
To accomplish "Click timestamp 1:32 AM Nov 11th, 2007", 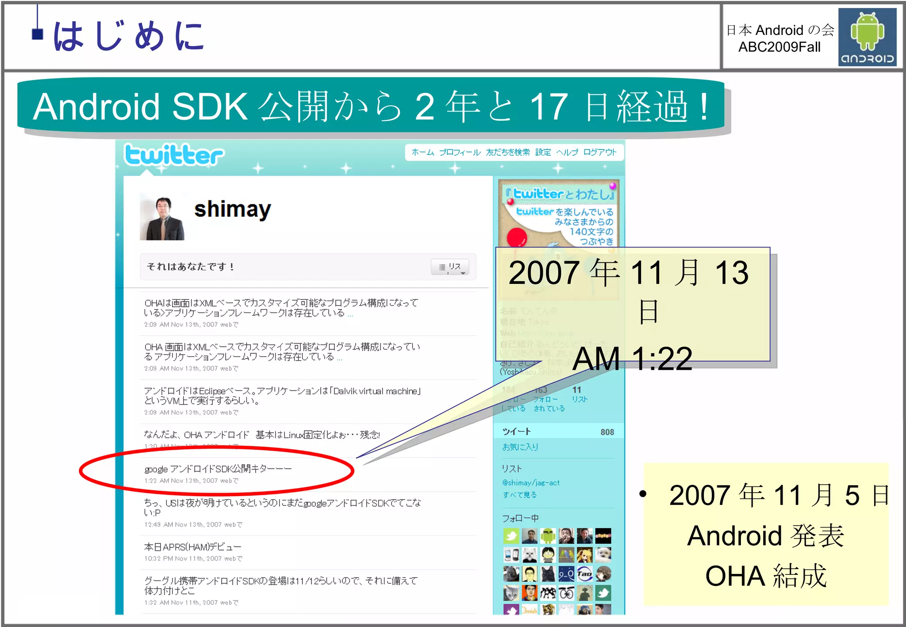I will [x=181, y=602].
